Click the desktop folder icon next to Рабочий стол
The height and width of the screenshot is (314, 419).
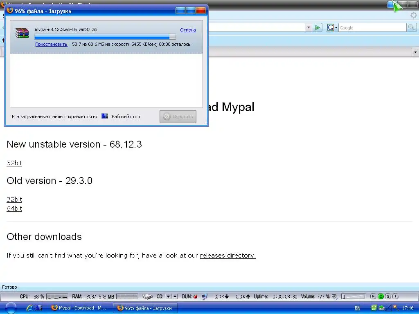click(105, 116)
